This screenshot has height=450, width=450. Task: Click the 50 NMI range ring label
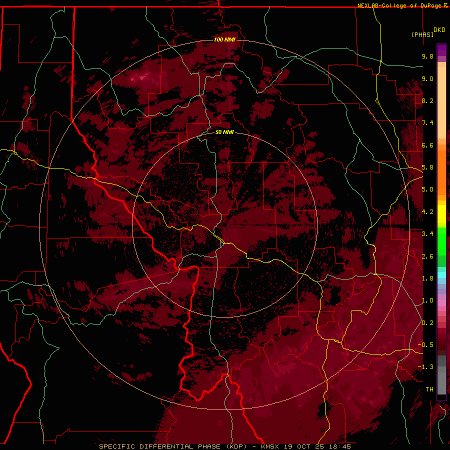[x=224, y=132]
